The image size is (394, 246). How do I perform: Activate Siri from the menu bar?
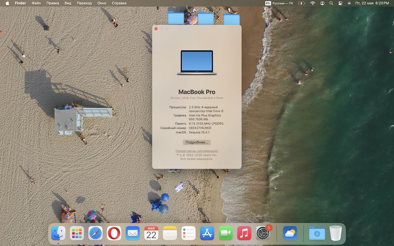click(x=349, y=3)
